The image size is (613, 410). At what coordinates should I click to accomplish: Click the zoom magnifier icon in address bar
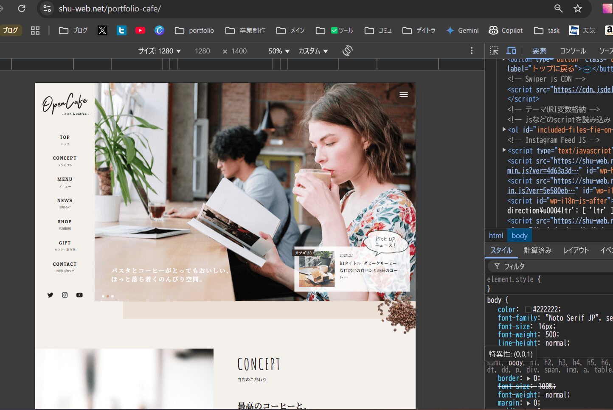click(559, 8)
